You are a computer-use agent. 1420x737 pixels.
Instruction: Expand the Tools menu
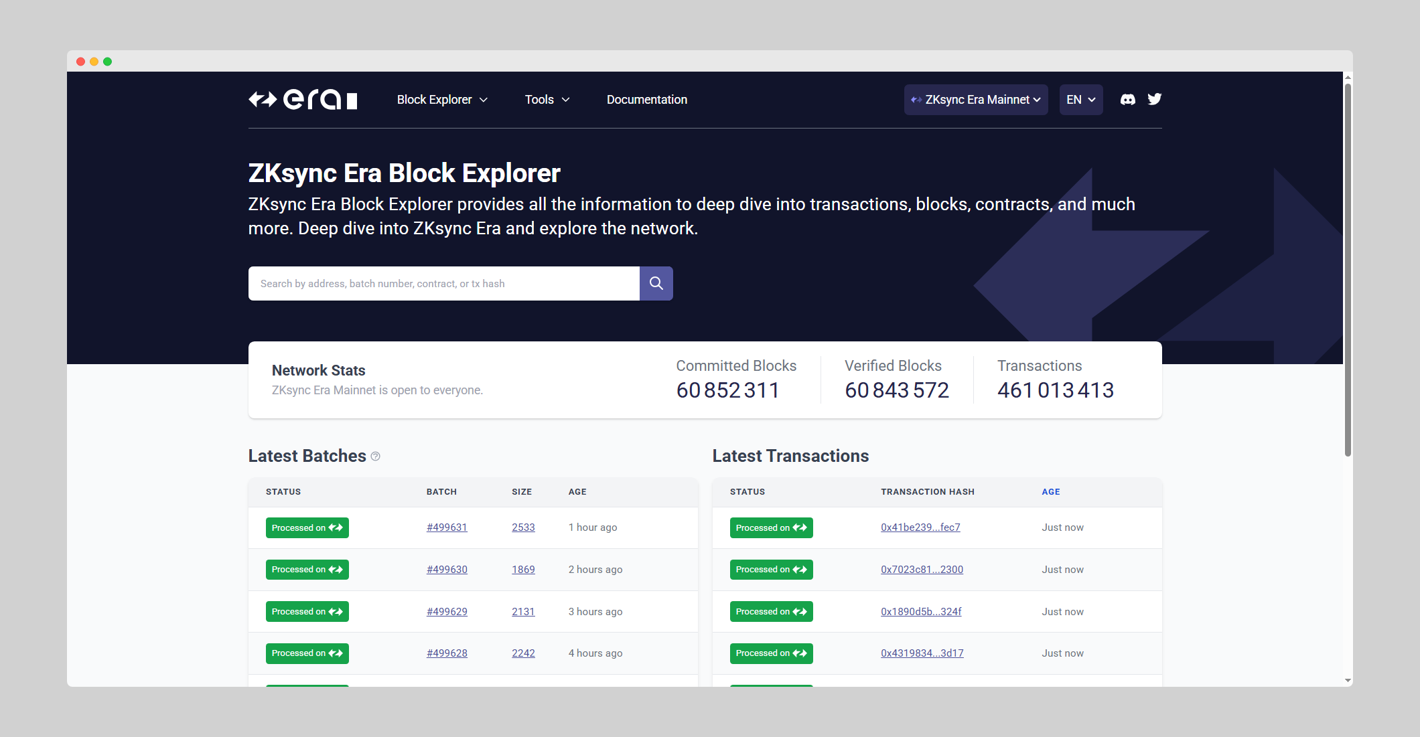tap(547, 100)
